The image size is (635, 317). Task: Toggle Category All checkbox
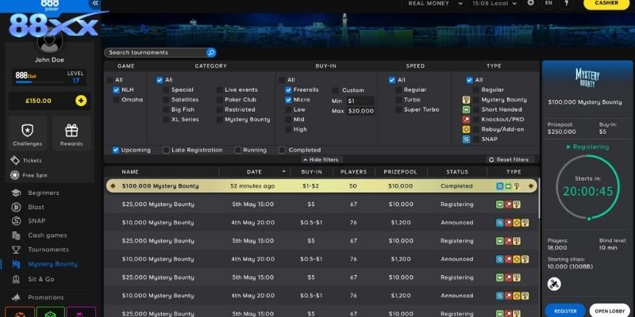click(160, 80)
